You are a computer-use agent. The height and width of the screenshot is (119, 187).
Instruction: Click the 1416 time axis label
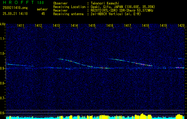pos(110,25)
